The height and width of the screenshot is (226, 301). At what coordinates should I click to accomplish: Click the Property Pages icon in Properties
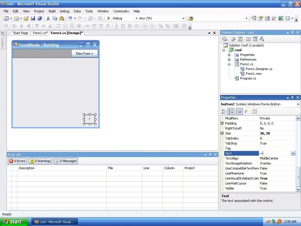(x=255, y=112)
